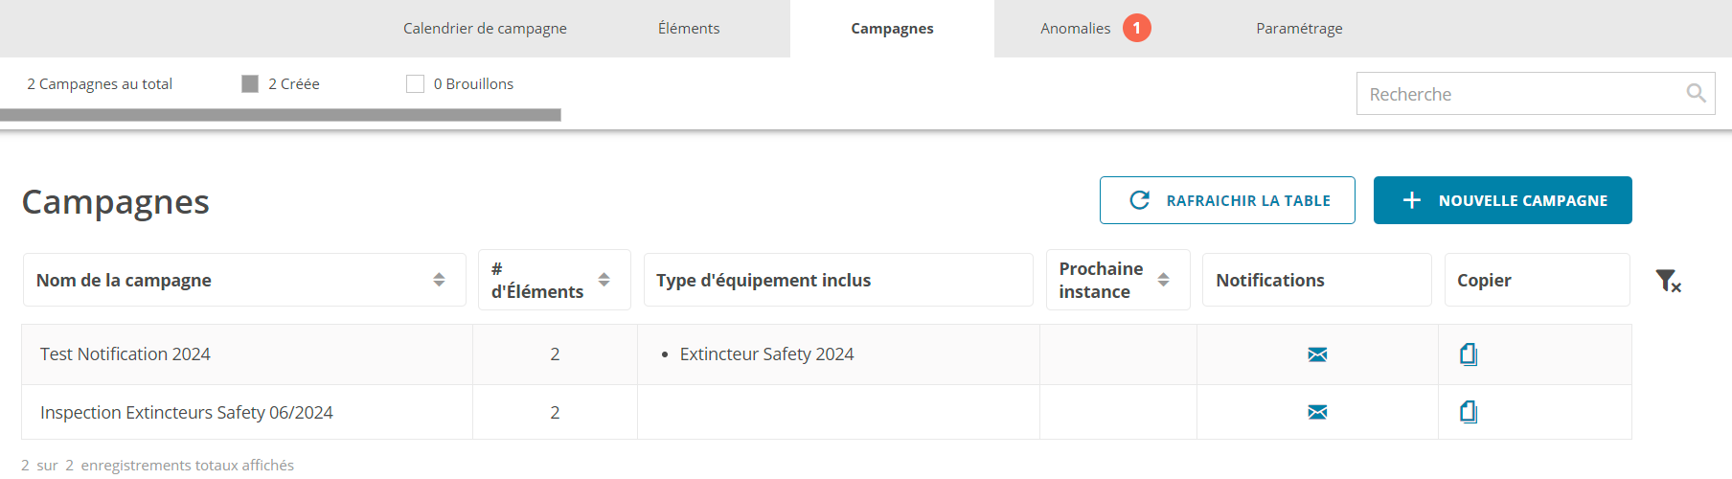Go to the Éléments tab

coord(689,29)
